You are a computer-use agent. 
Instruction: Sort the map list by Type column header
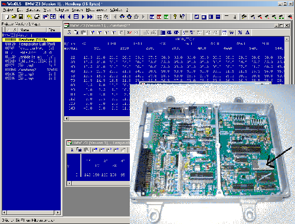tap(54, 30)
